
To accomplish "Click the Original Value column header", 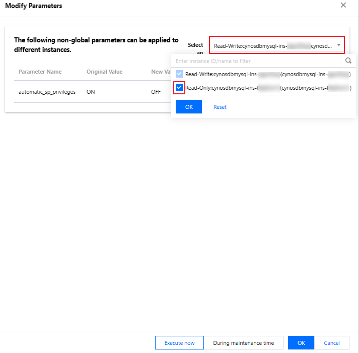I will pyautogui.click(x=104, y=72).
